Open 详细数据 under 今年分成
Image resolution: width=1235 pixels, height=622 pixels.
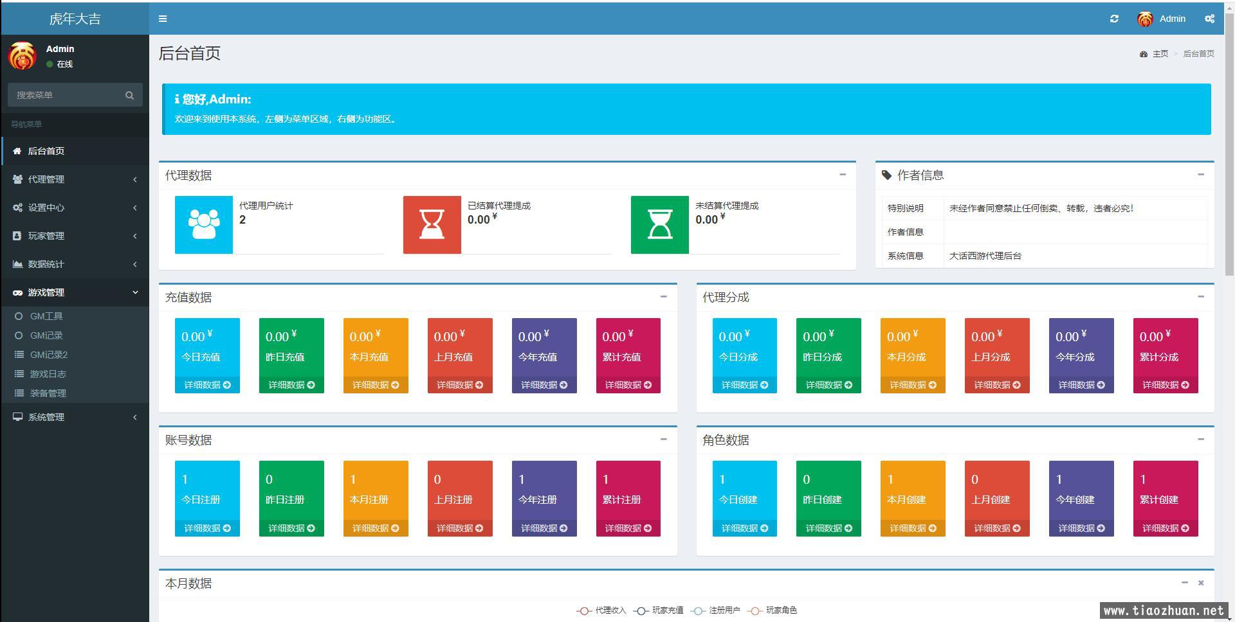(x=1081, y=385)
